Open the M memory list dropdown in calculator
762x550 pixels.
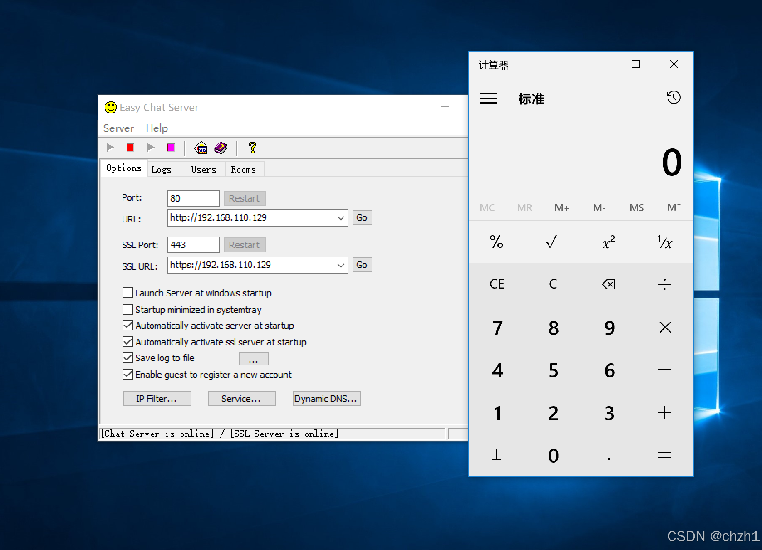[674, 207]
